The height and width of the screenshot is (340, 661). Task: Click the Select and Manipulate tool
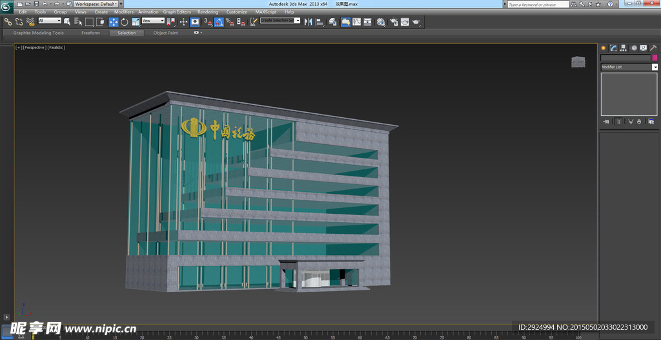click(184, 22)
